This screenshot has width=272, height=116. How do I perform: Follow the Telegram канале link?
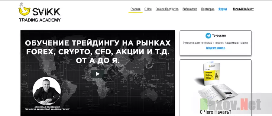coord(215,48)
